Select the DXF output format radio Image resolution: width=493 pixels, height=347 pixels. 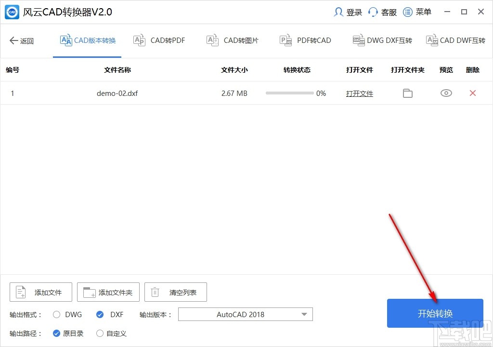point(99,314)
